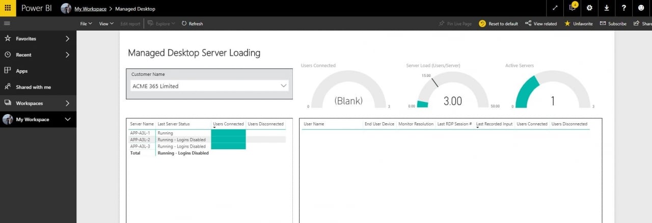
Task: Sort by Users Disconnected in server table
Action: [x=265, y=124]
